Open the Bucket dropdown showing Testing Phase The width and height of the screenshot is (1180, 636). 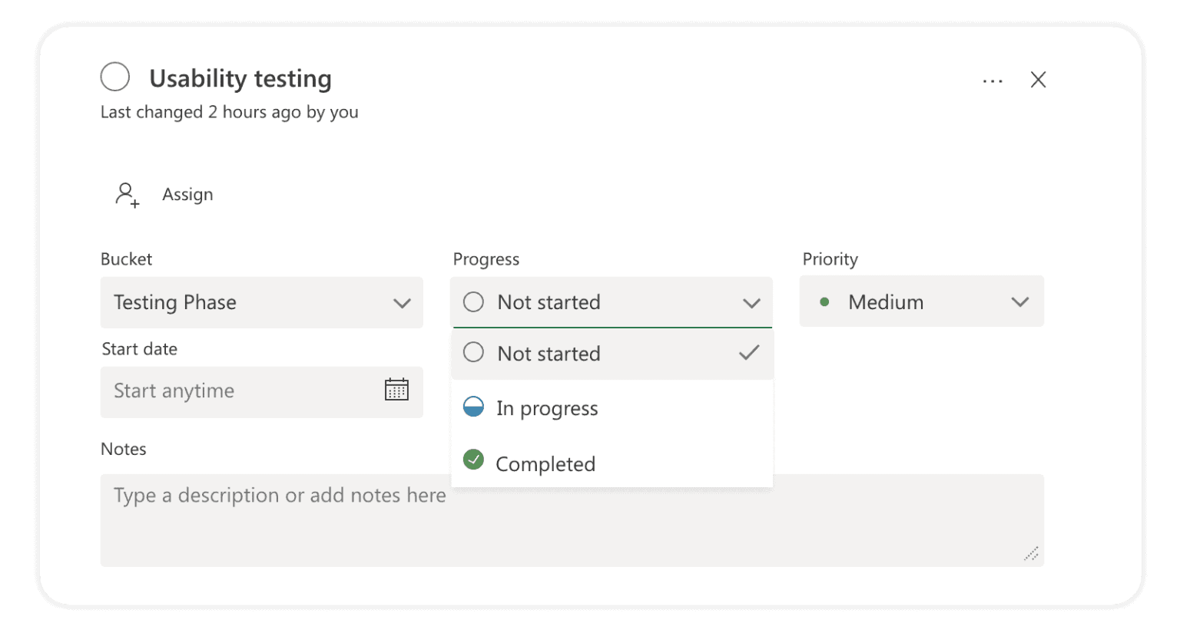point(261,302)
